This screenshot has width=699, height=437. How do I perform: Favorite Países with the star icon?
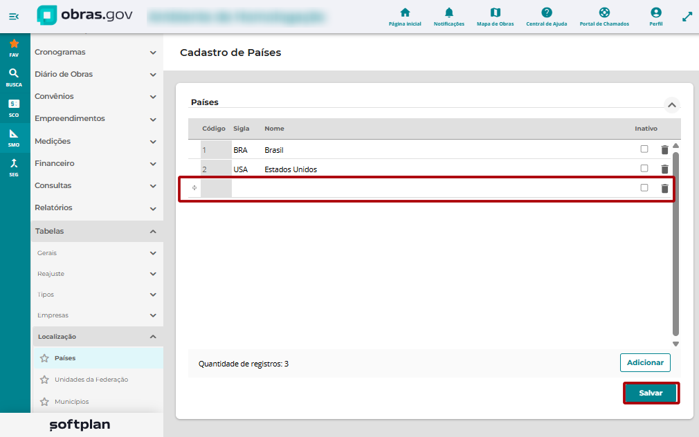coord(44,358)
